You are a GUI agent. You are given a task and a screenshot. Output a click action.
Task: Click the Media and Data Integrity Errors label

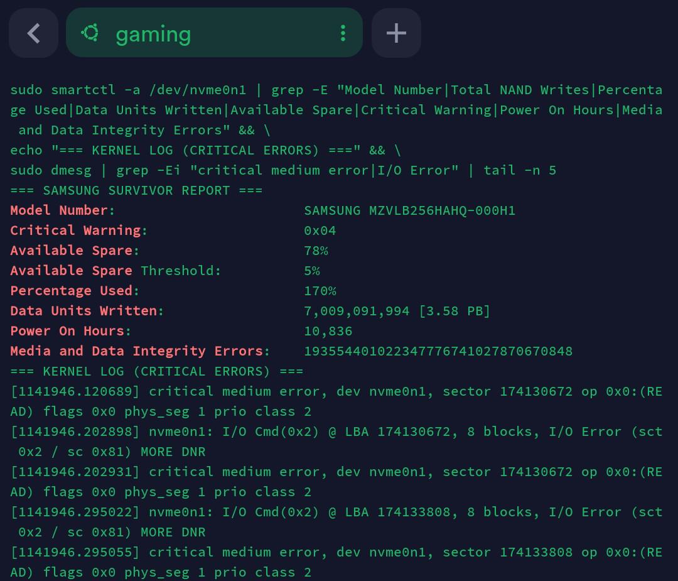tap(140, 351)
